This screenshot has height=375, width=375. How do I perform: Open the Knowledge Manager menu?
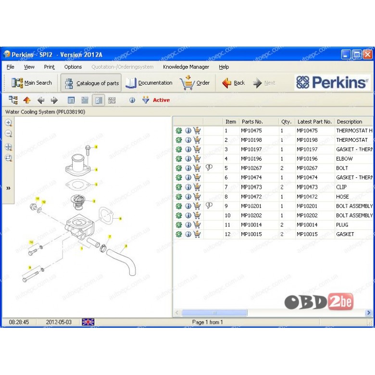(x=186, y=67)
